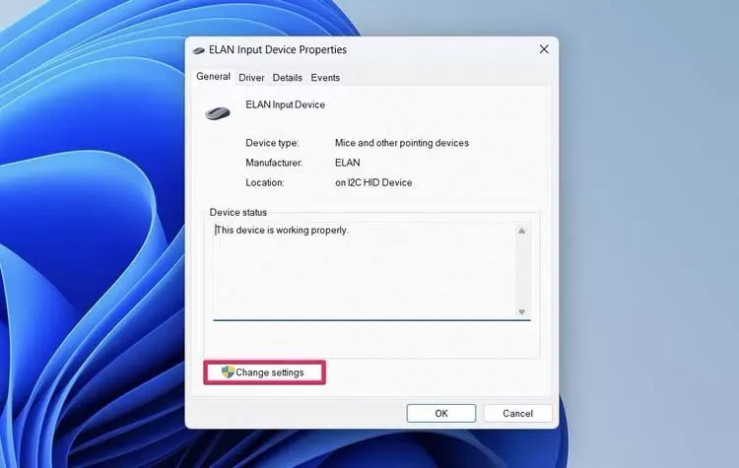The width and height of the screenshot is (739, 468).
Task: Click the Device status scrollbar track
Action: (x=521, y=272)
